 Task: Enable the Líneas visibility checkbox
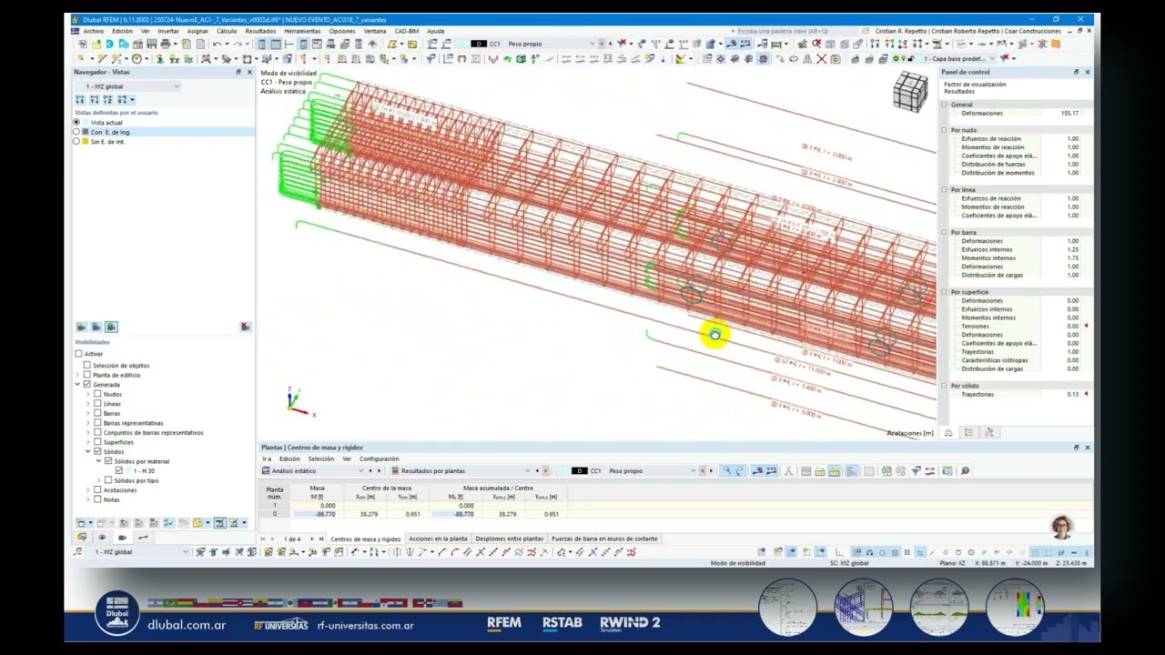pos(97,403)
